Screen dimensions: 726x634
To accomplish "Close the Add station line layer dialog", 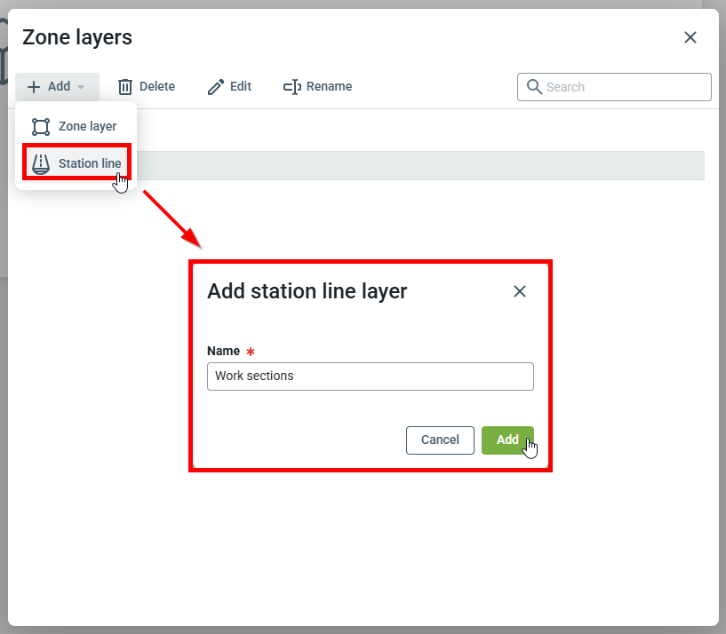I will [x=520, y=291].
